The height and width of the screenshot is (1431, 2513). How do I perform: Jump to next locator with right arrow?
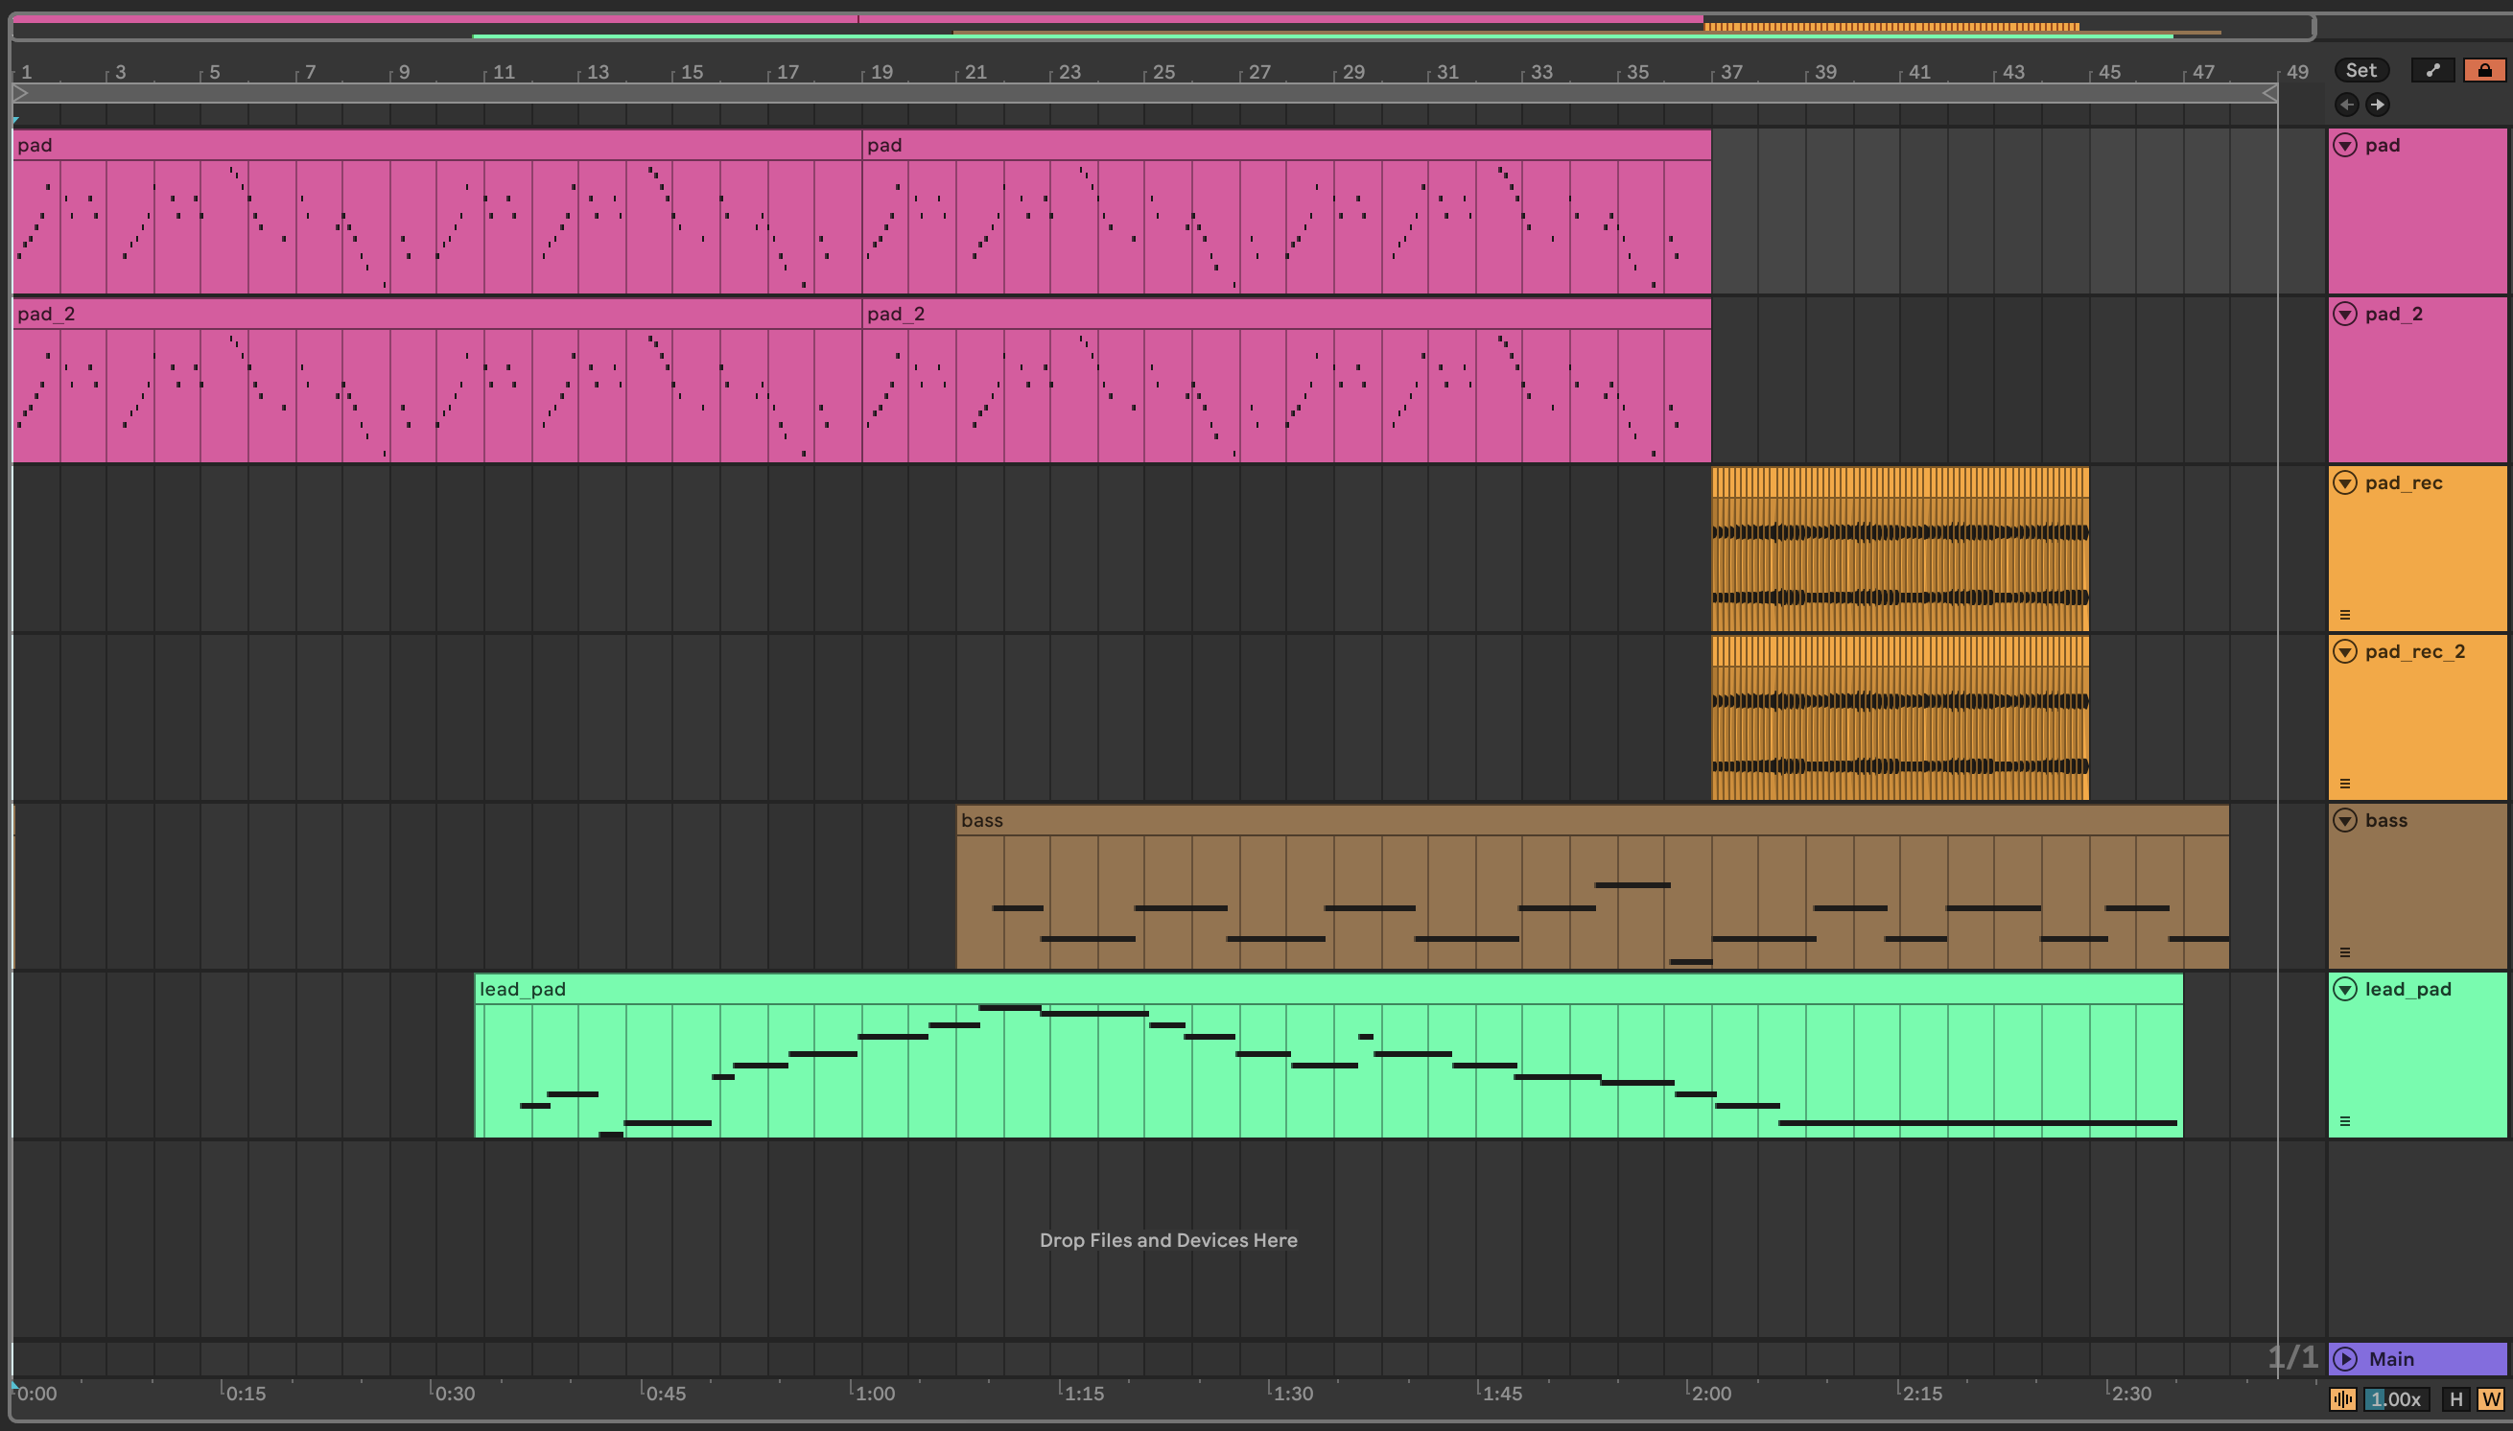2378,105
